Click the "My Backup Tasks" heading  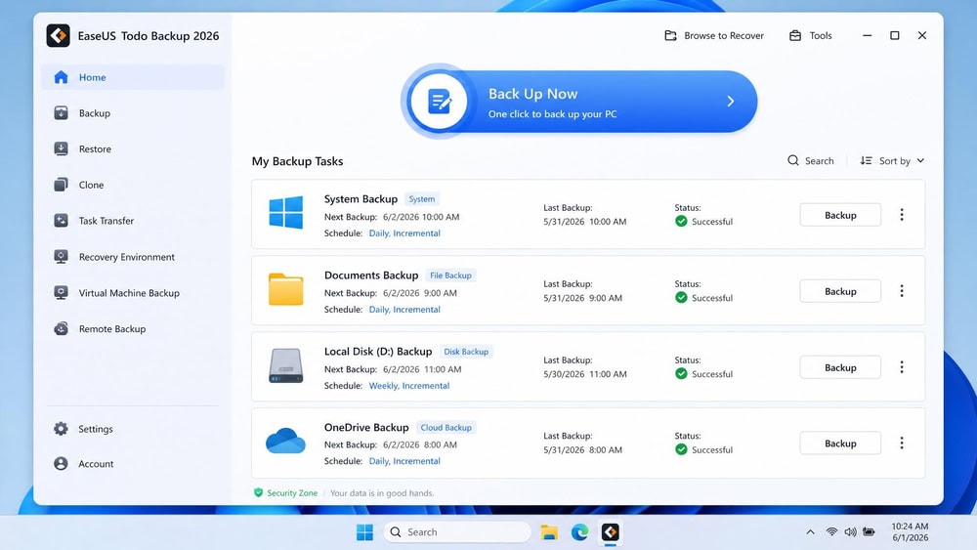(x=297, y=161)
